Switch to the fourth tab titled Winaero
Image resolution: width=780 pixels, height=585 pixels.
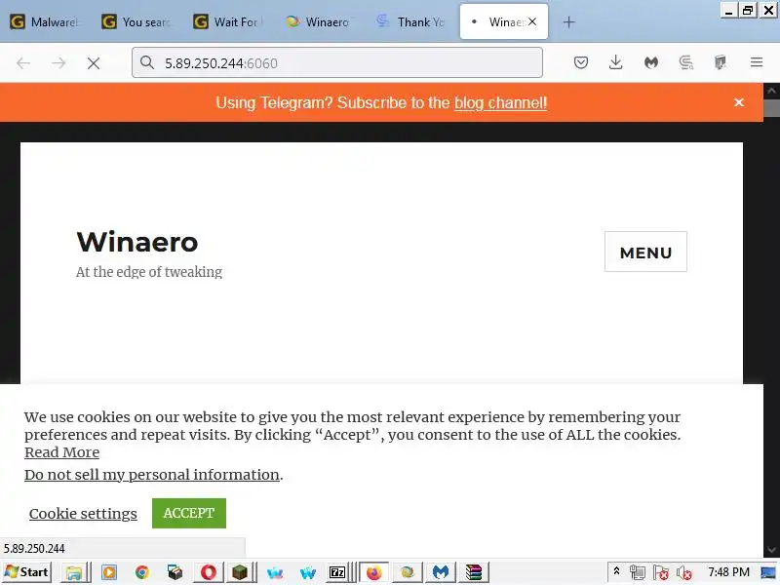320,21
